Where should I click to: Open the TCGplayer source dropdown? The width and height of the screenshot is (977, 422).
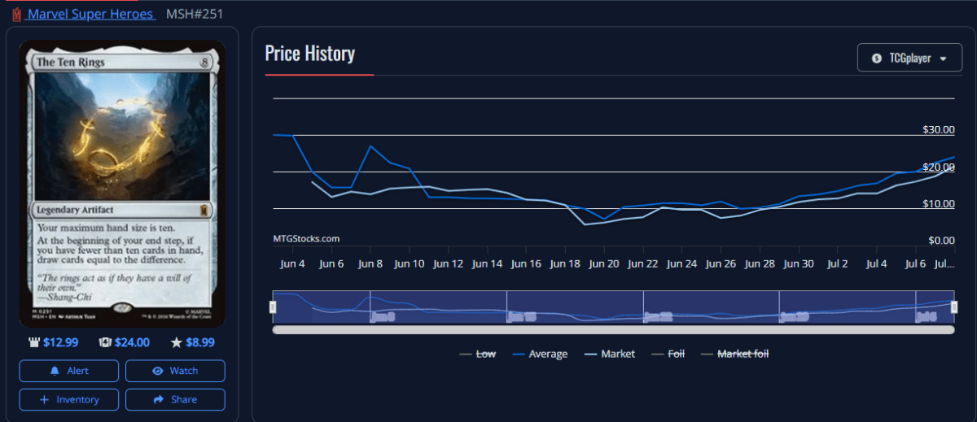tap(909, 58)
